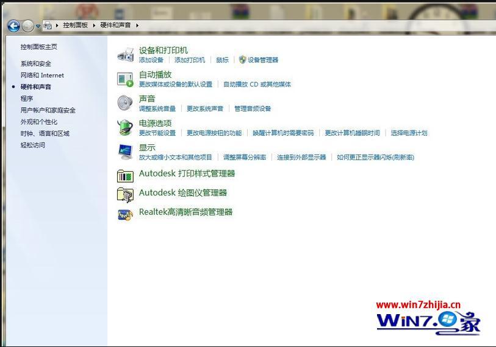
Task: Click the Devices and Printers icon
Action: point(125,55)
